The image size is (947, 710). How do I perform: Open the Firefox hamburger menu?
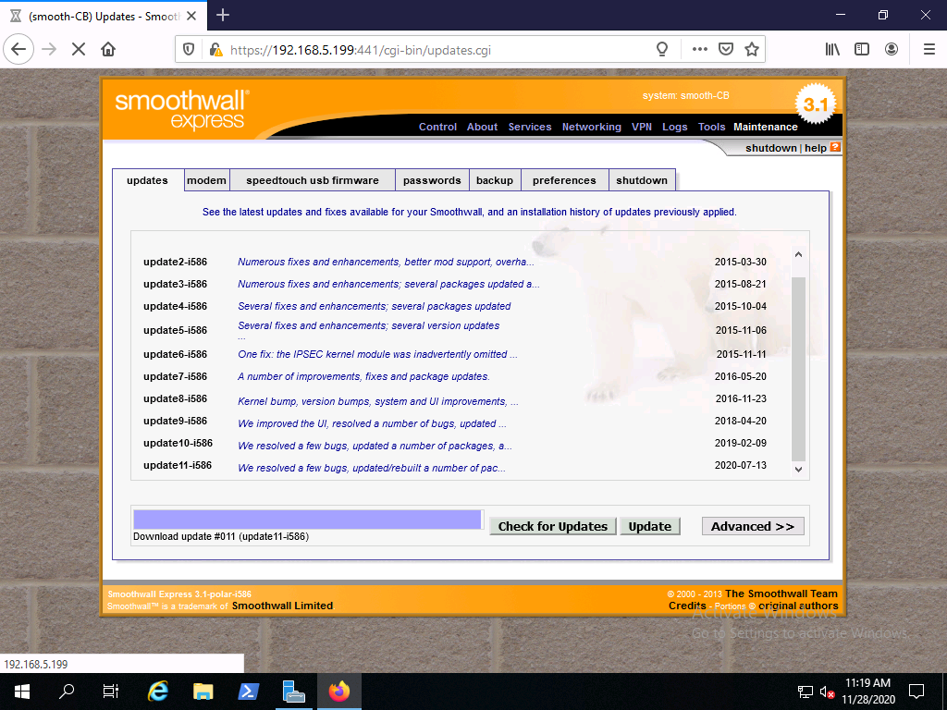coord(929,50)
